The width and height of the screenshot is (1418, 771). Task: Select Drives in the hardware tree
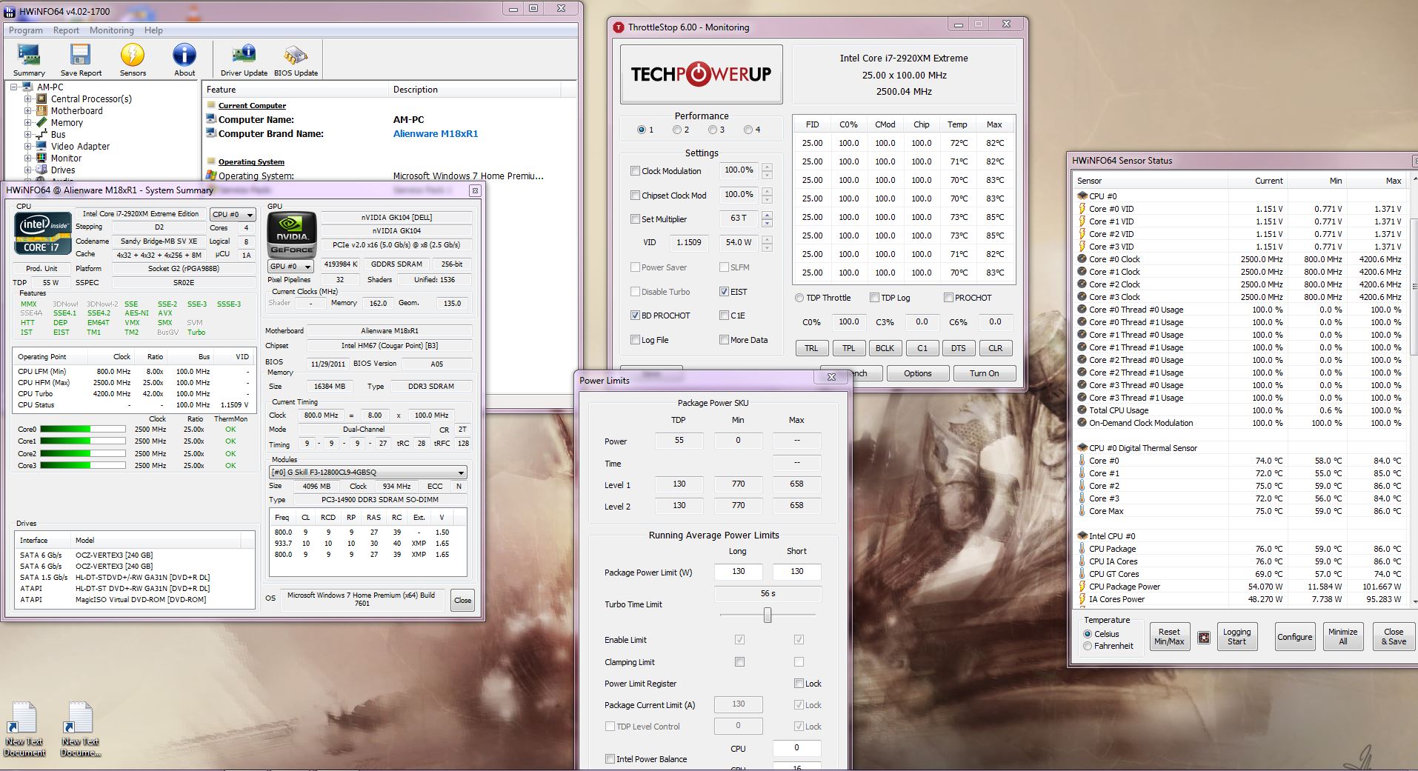(63, 170)
